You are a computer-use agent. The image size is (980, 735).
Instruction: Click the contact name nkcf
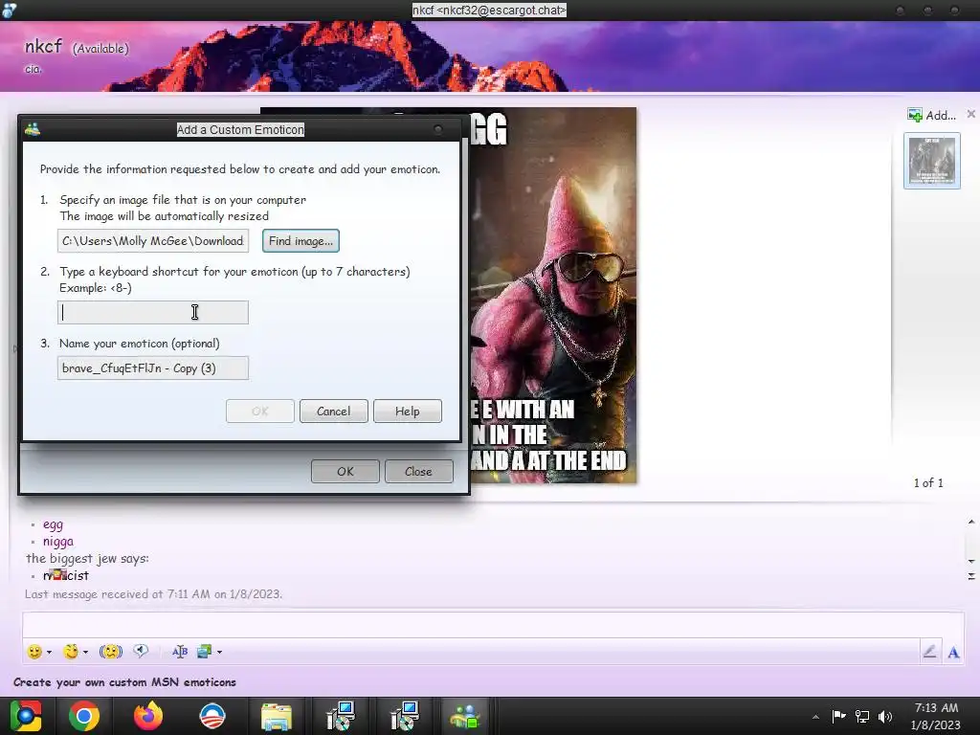pos(43,46)
